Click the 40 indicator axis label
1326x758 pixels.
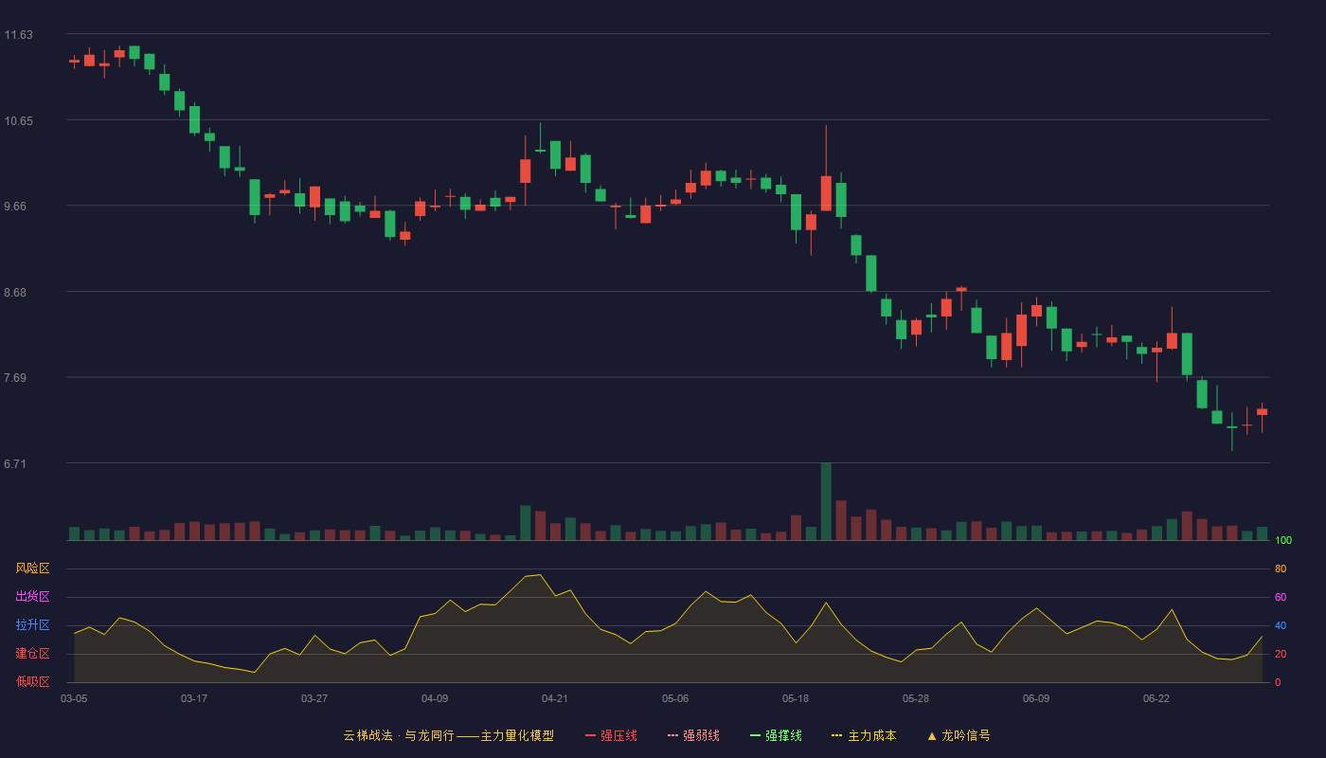pos(1281,625)
